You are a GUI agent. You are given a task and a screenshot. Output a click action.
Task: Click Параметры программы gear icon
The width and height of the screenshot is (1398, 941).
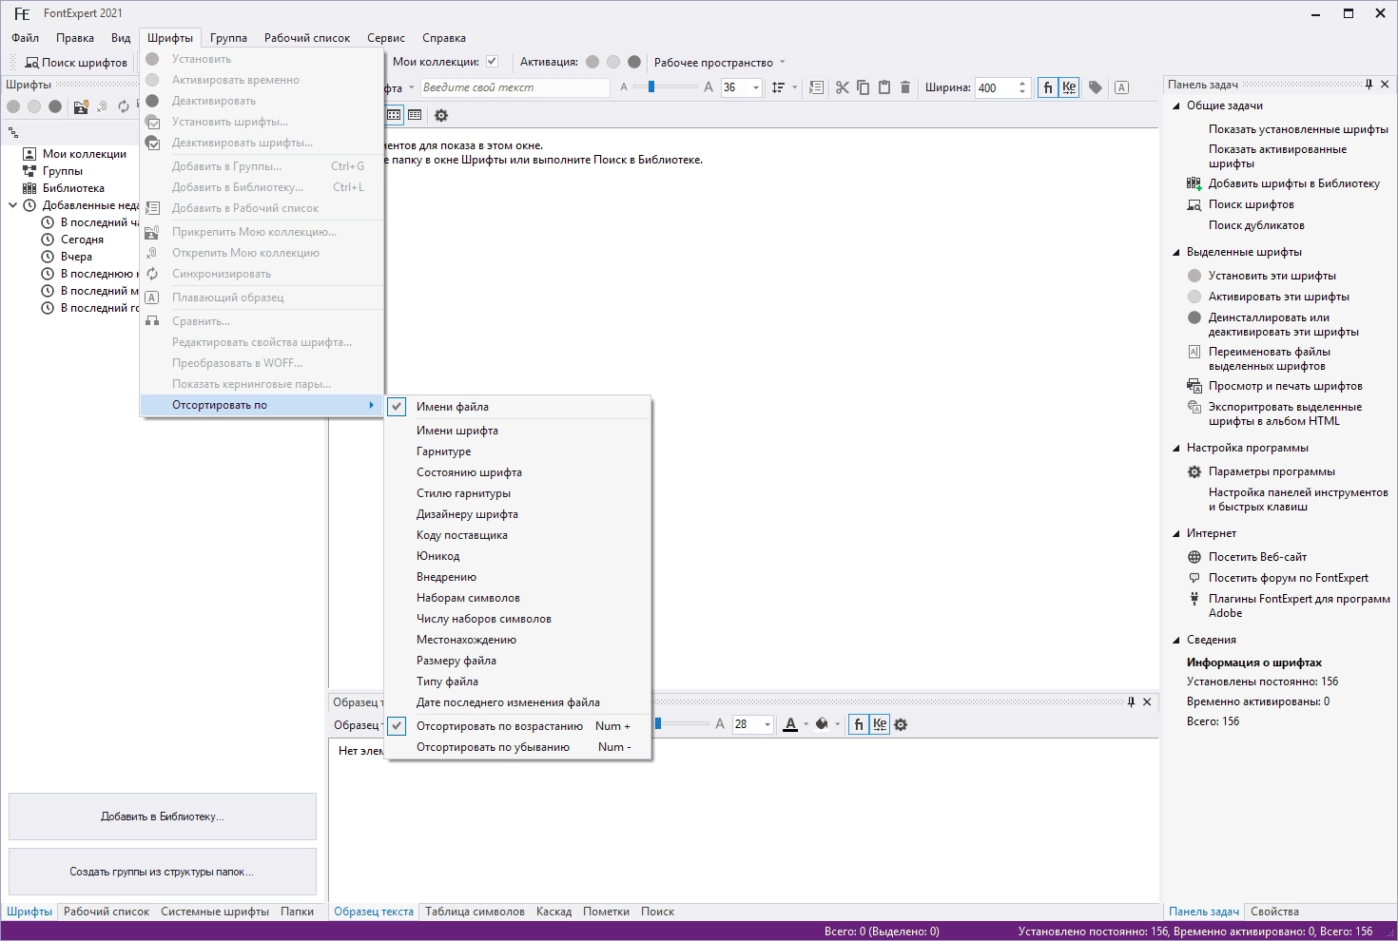1194,471
